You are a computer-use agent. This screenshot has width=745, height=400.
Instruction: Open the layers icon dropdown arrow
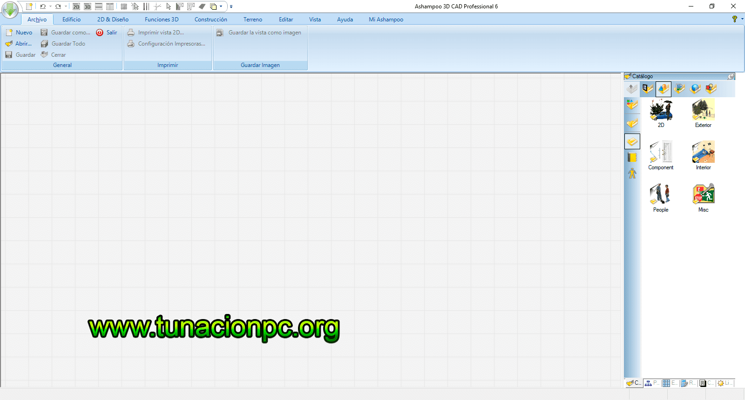[x=221, y=7]
